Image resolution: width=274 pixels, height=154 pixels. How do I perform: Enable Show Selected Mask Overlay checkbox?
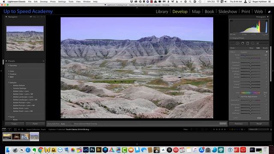click(x=72, y=124)
